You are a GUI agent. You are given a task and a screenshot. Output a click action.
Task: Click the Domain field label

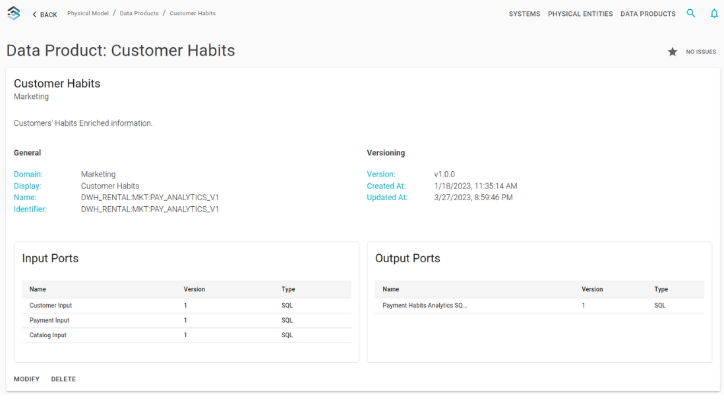click(x=28, y=175)
